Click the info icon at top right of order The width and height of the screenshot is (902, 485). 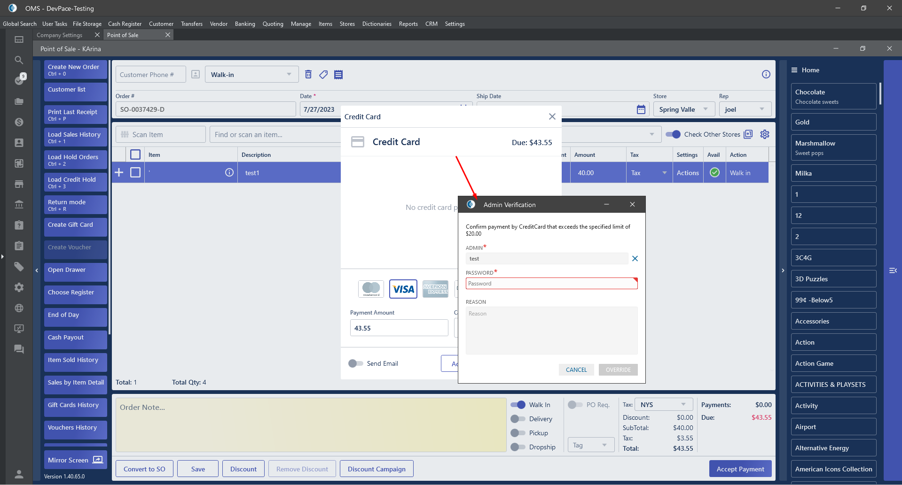point(766,74)
